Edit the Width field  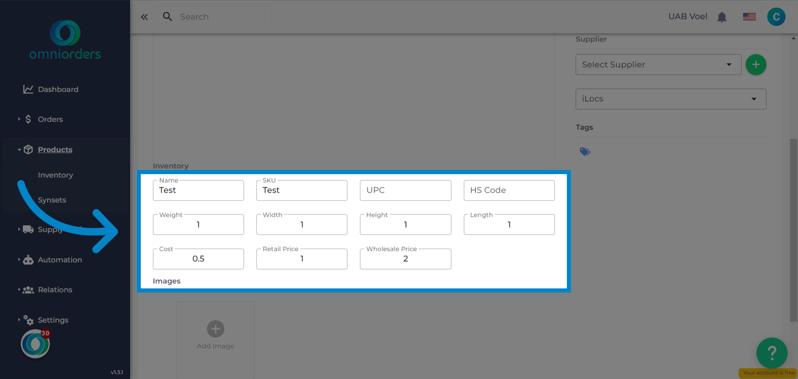[x=302, y=224]
